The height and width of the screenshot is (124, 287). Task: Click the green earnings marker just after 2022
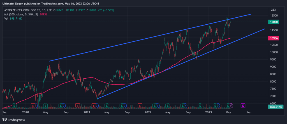click(x=155, y=106)
